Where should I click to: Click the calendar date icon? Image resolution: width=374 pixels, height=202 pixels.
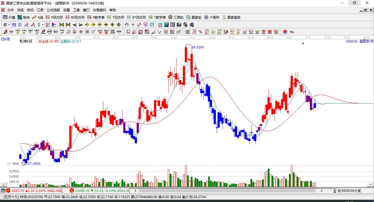(160, 25)
